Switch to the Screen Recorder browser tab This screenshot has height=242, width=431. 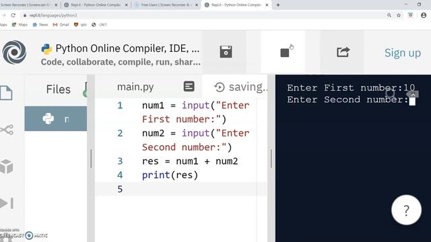[26, 5]
